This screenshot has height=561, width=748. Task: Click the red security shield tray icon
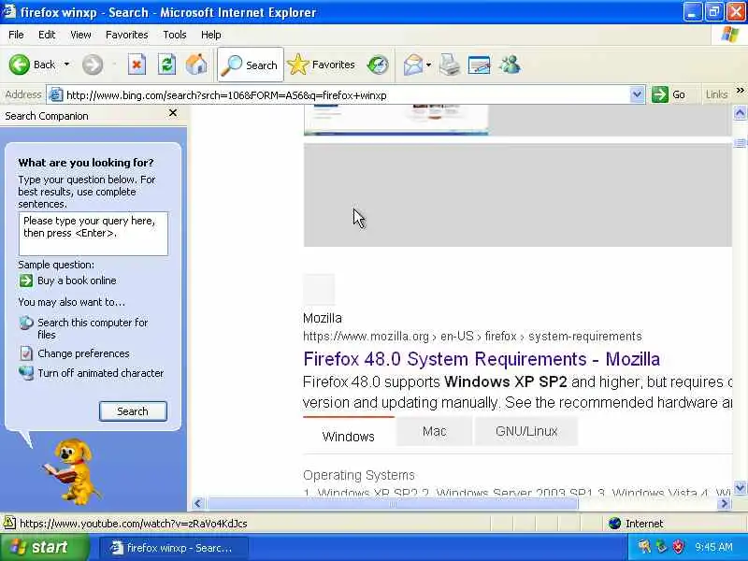pyautogui.click(x=678, y=547)
